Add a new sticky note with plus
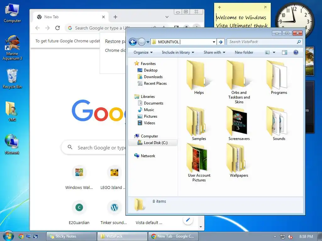 [x=219, y=7]
